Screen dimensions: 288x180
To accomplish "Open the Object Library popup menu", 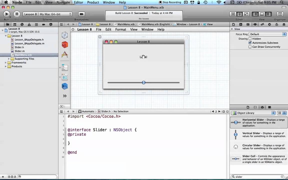I will click(x=253, y=113).
